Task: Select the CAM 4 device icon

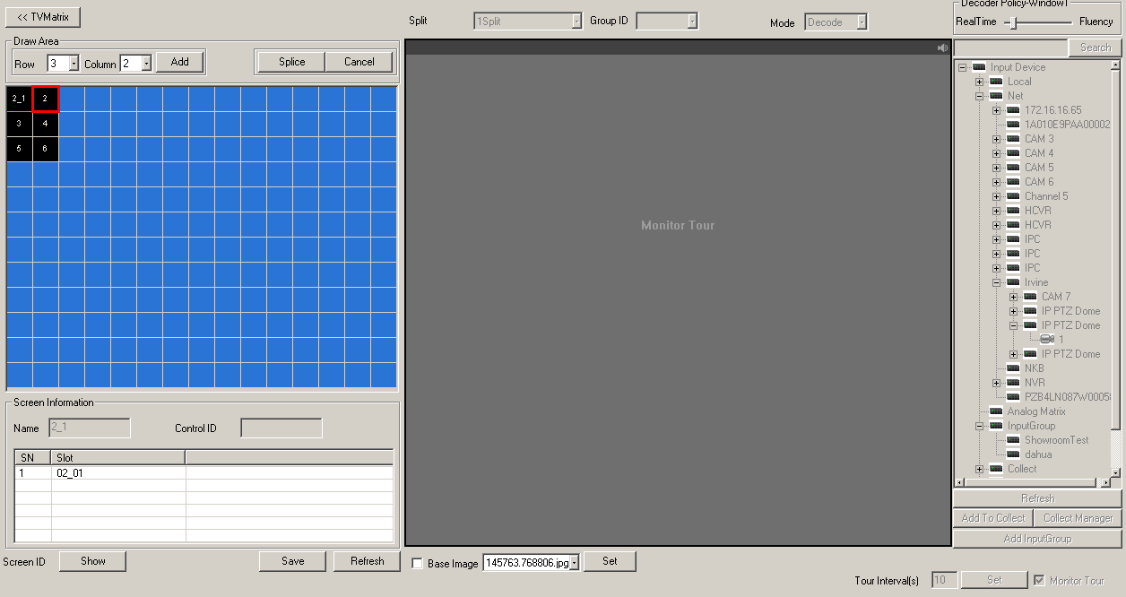Action: [x=1013, y=153]
